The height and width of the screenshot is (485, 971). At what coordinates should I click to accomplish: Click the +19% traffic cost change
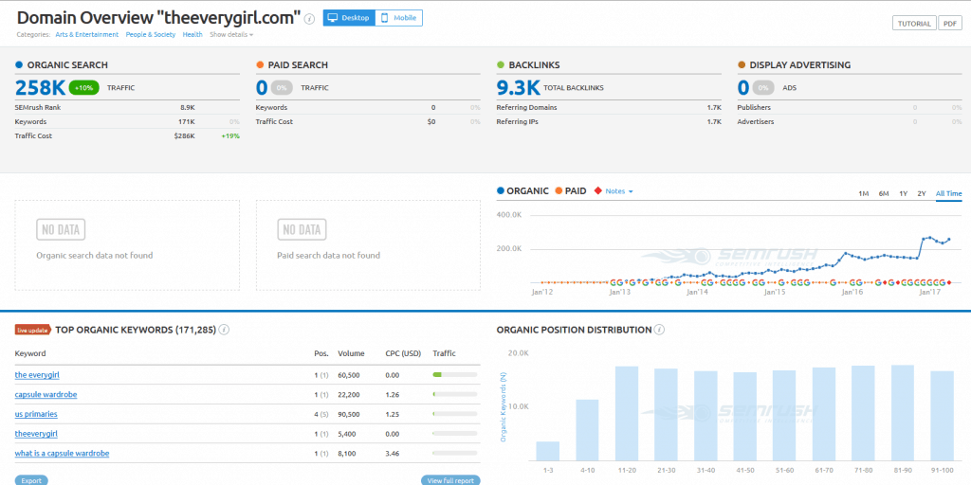coord(230,136)
